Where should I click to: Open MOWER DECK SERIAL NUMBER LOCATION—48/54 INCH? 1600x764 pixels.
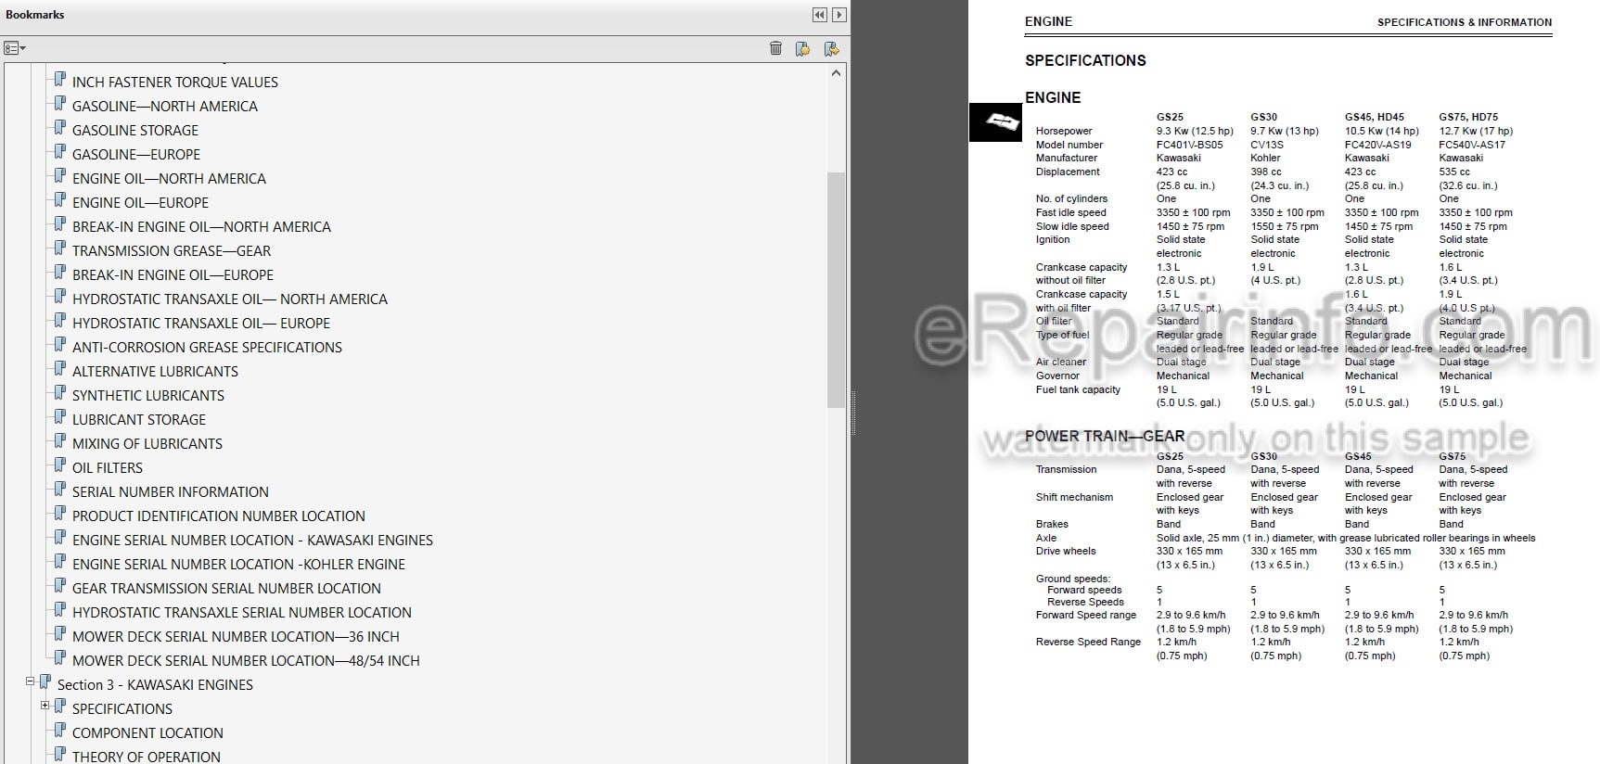tap(246, 661)
